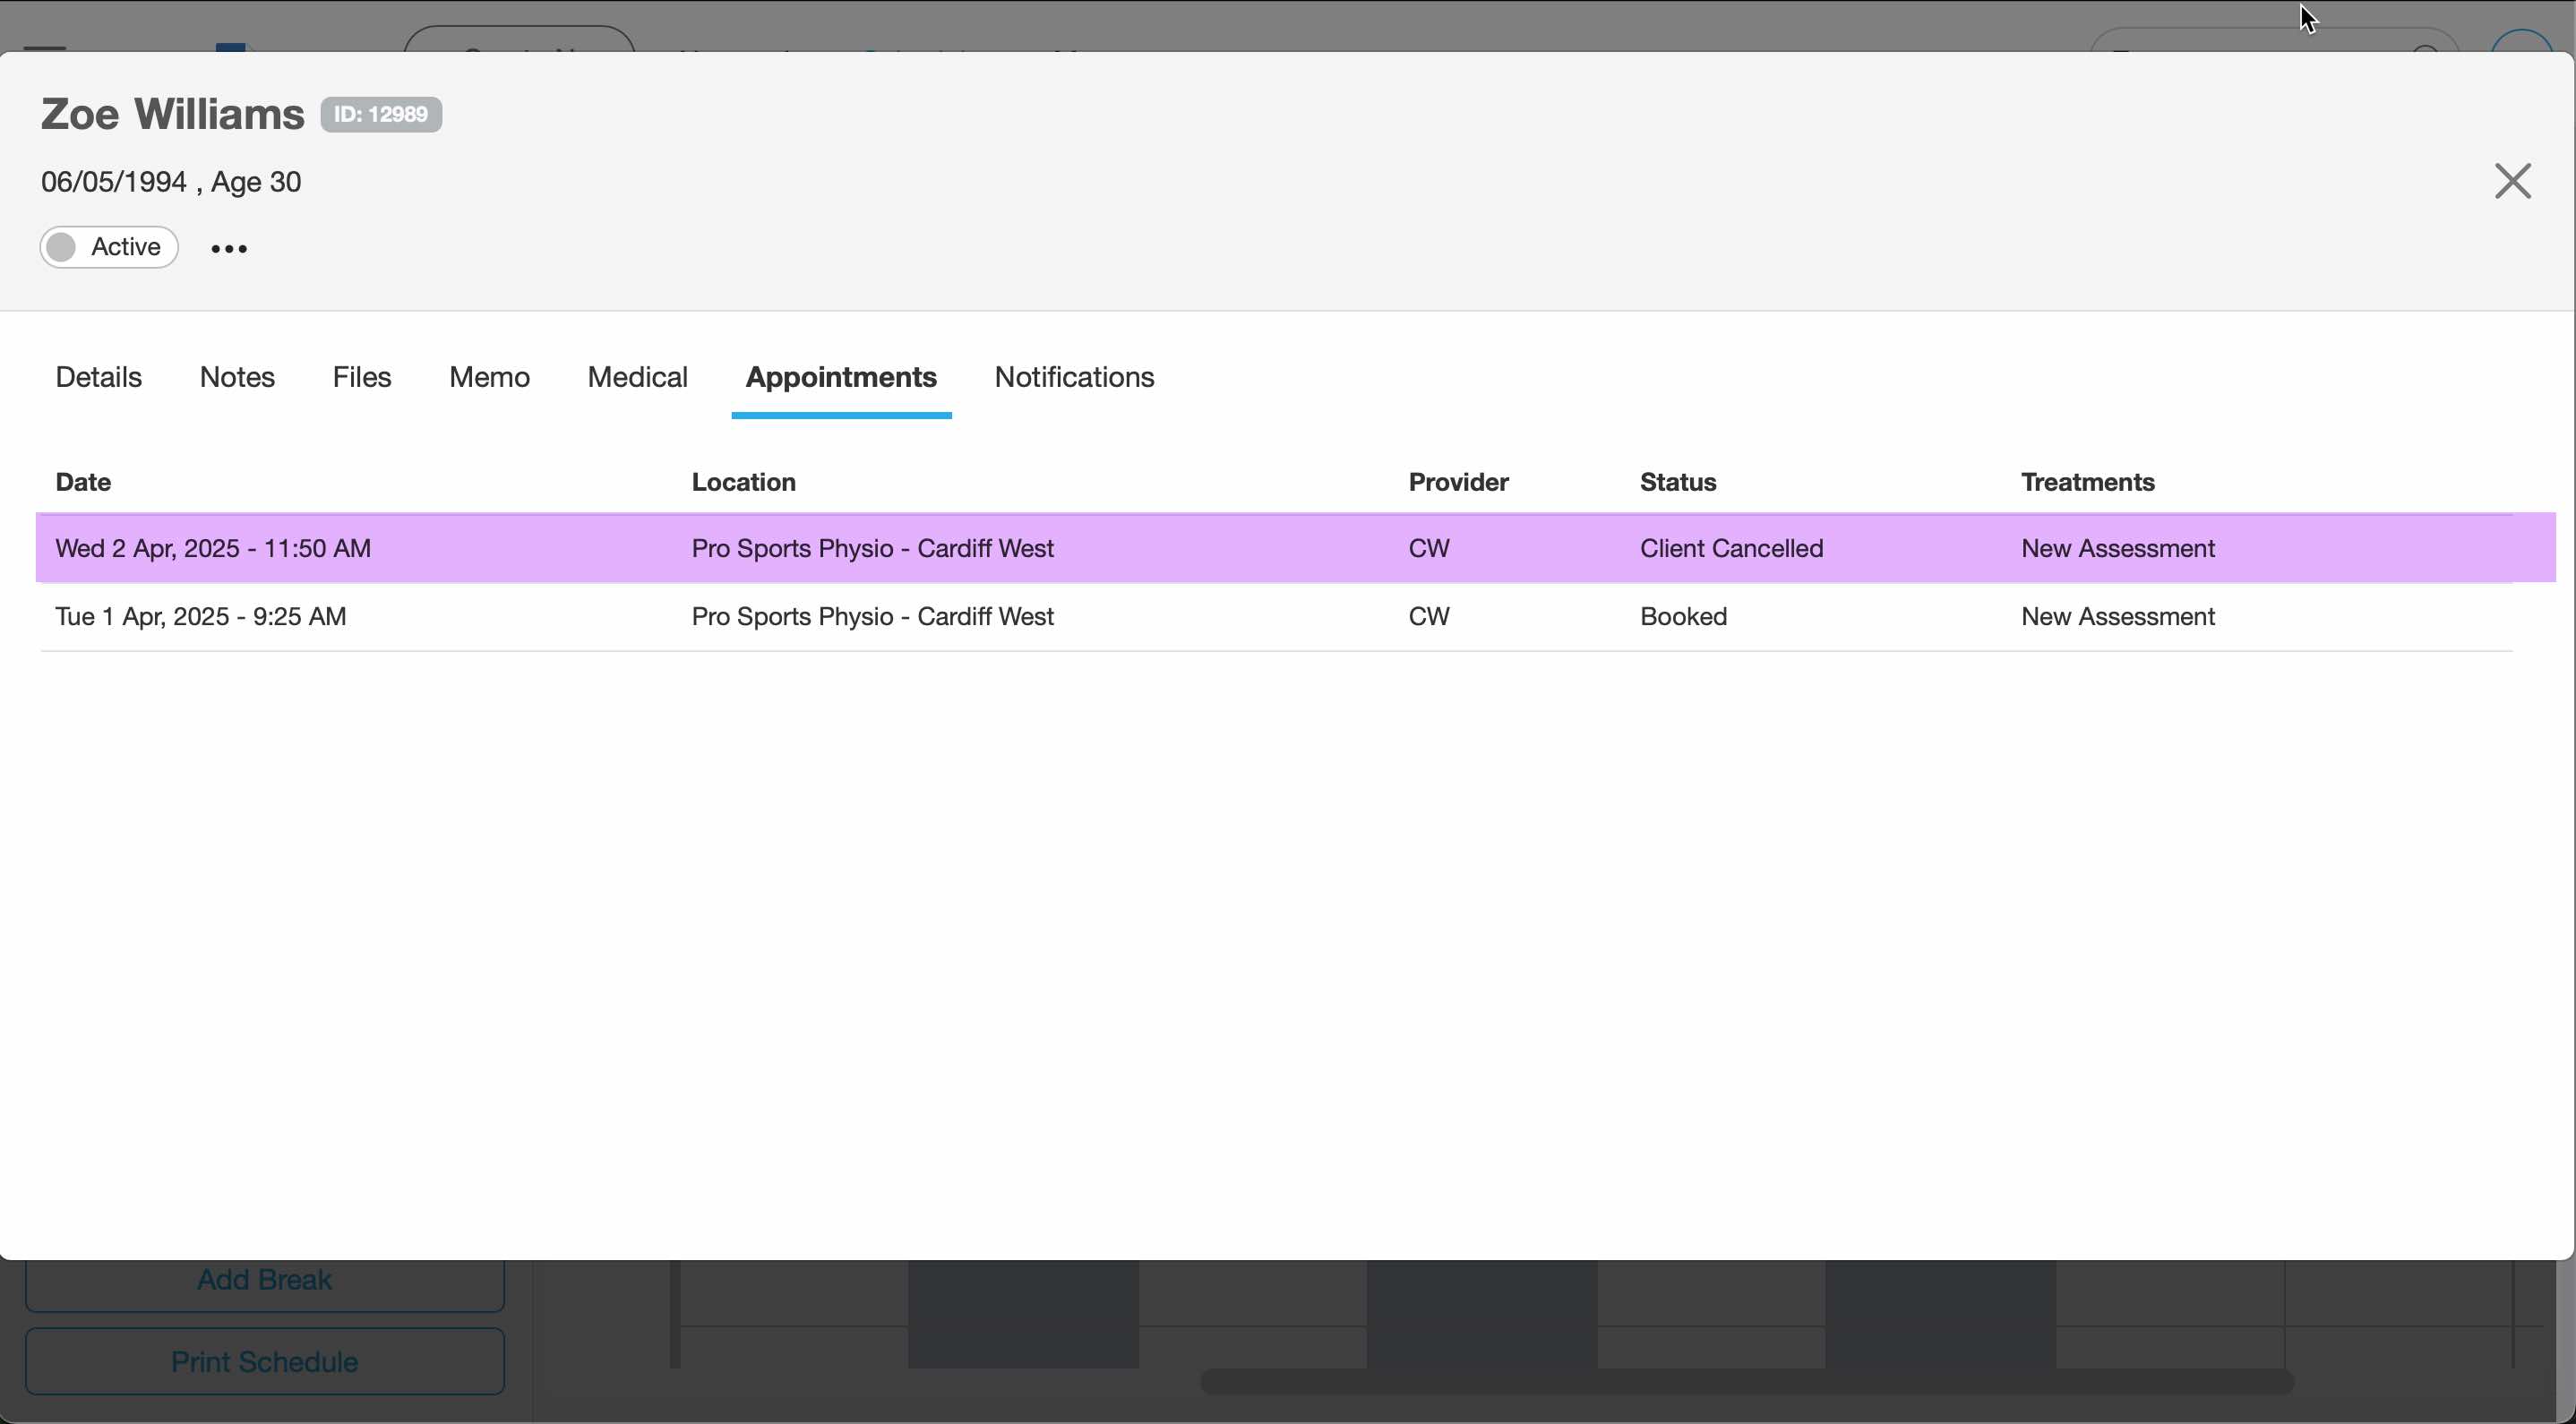Open the Medical tab
The width and height of the screenshot is (2576, 1424).
point(638,377)
